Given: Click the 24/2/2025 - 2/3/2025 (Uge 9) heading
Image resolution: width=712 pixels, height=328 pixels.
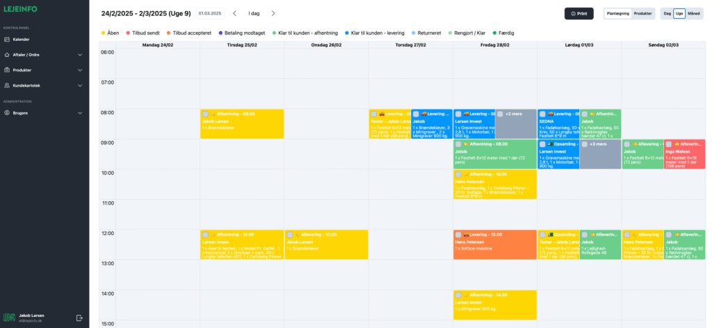Looking at the screenshot, I should (146, 14).
